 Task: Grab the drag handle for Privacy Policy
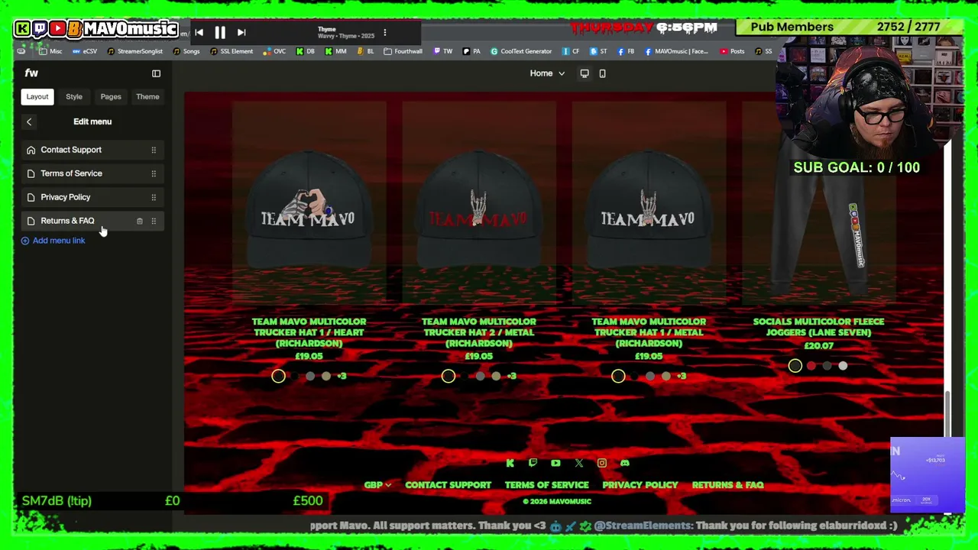tap(154, 197)
